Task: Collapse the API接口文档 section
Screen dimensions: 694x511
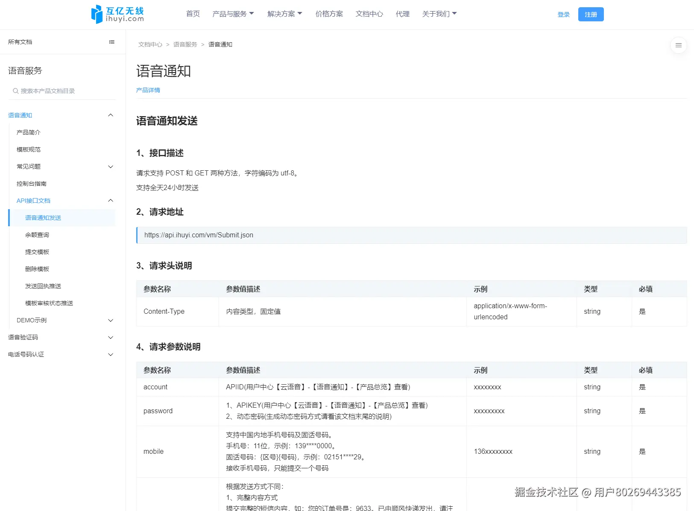Action: (x=65, y=201)
